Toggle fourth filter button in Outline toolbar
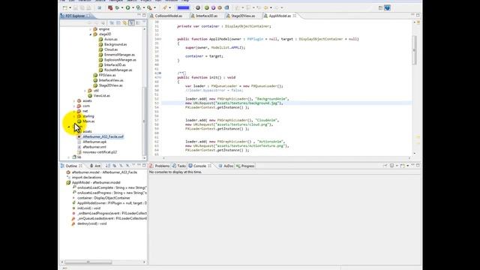Screen dimensions: 480x270 pos(127,166)
